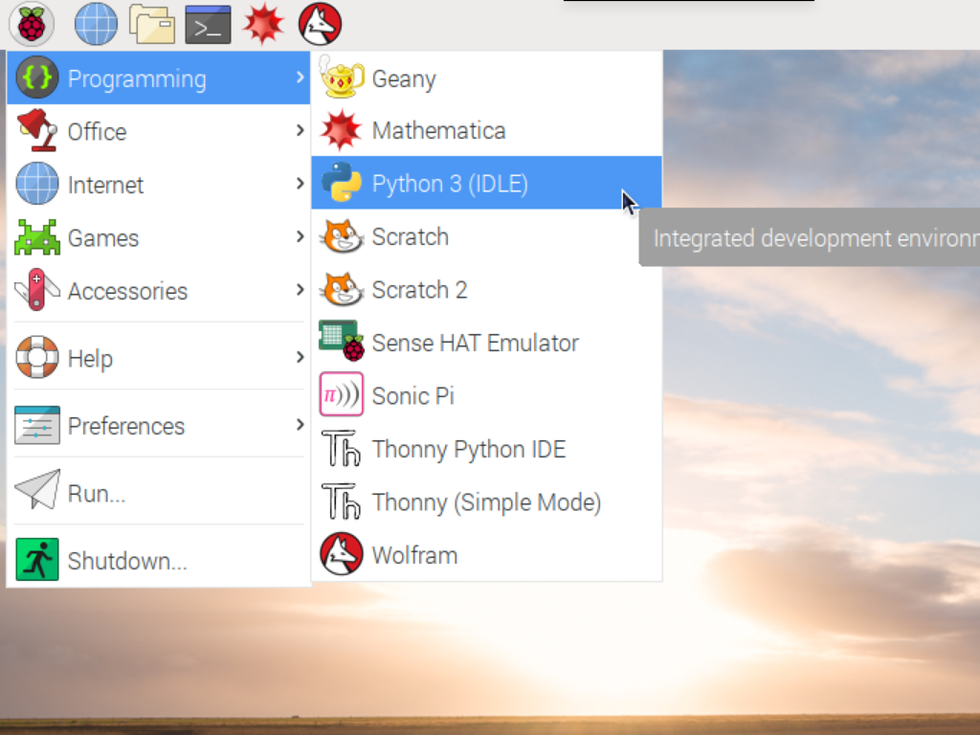Open Scratch from the submenu
The width and height of the screenshot is (980, 735).
[486, 236]
